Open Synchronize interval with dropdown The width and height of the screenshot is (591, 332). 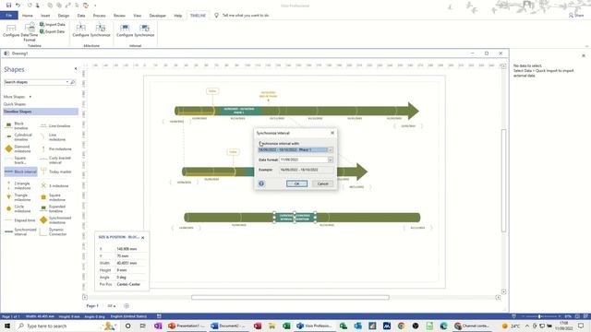331,149
